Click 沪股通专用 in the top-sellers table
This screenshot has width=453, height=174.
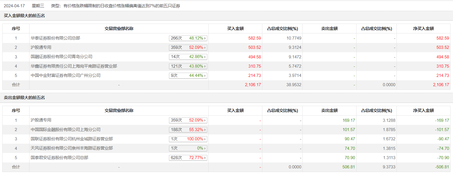click(x=41, y=120)
